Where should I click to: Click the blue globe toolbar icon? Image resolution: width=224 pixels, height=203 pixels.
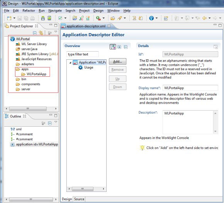[151, 18]
